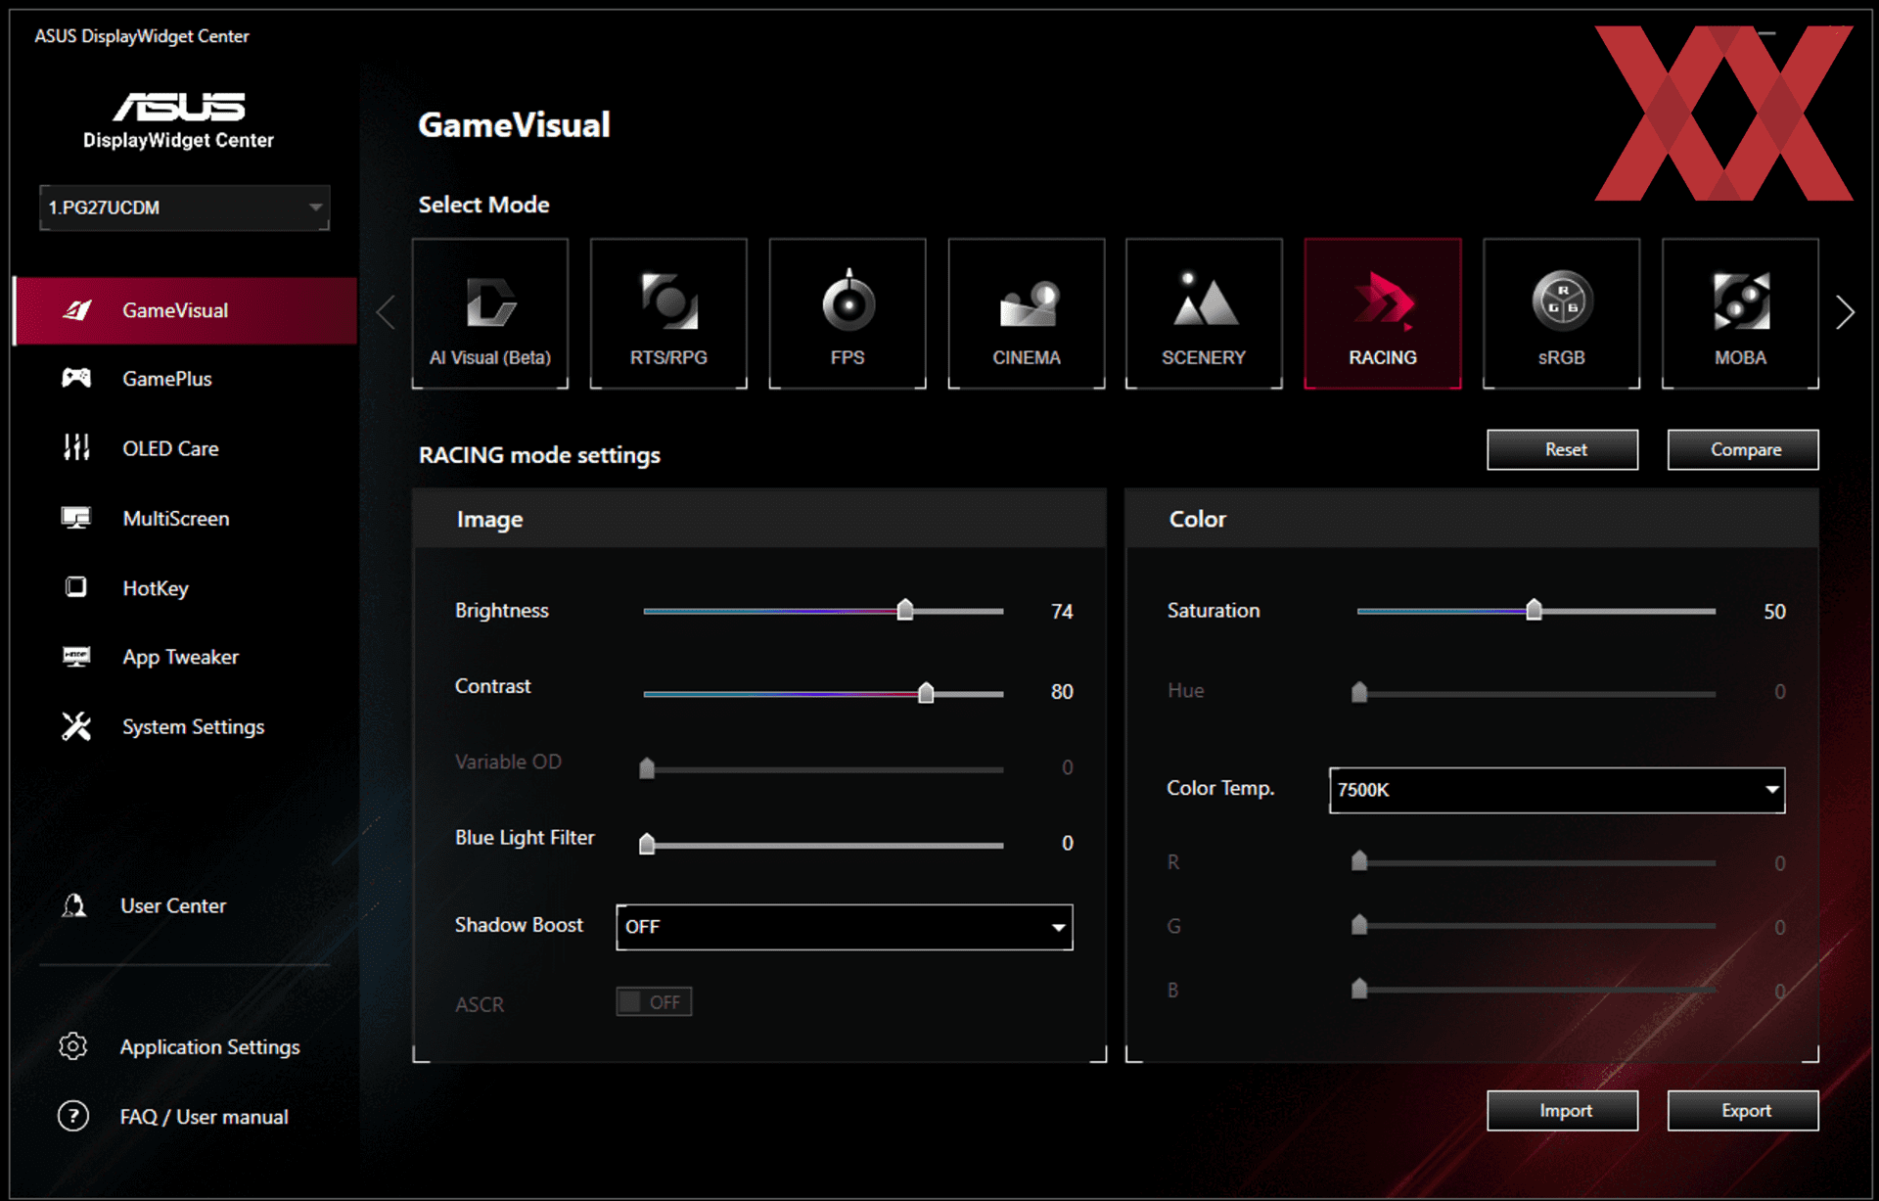This screenshot has width=1879, height=1201.
Task: Show previous modes with left chevron
Action: click(x=387, y=313)
